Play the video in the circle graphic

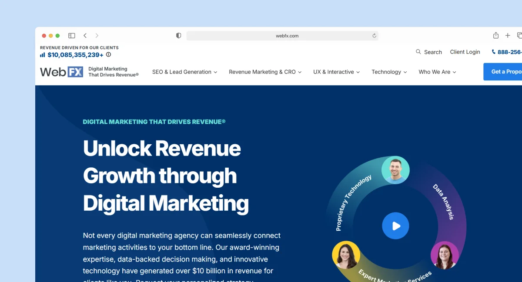[x=395, y=226]
